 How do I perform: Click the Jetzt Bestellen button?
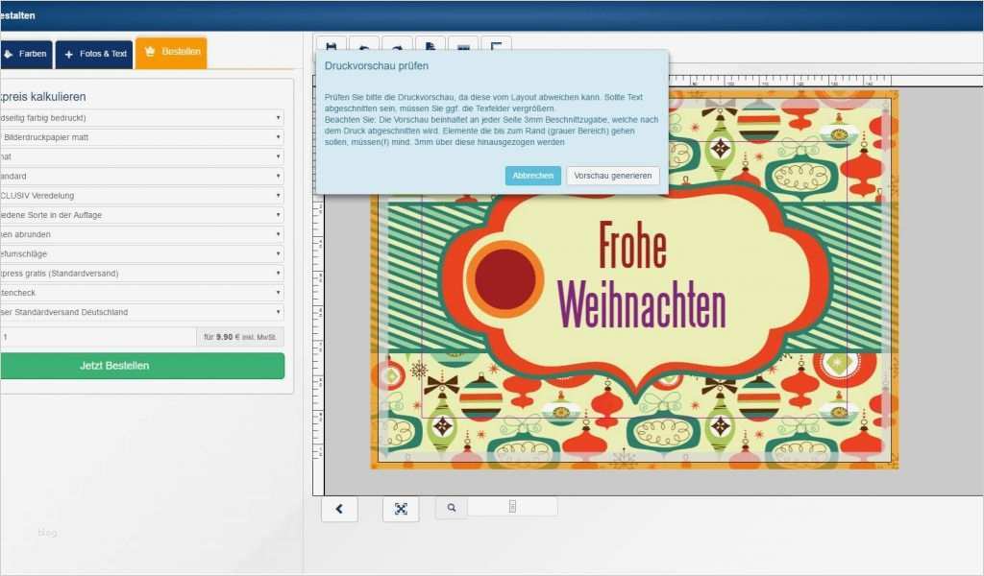[144, 366]
